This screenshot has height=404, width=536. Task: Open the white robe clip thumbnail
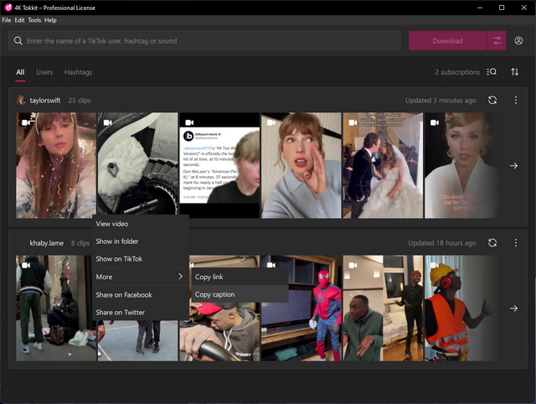pos(461,165)
